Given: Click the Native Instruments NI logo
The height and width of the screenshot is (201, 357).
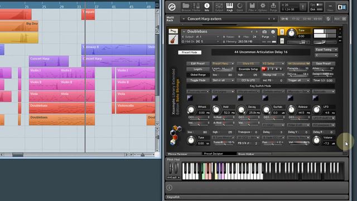Looking at the screenshot, I should pos(342,7).
